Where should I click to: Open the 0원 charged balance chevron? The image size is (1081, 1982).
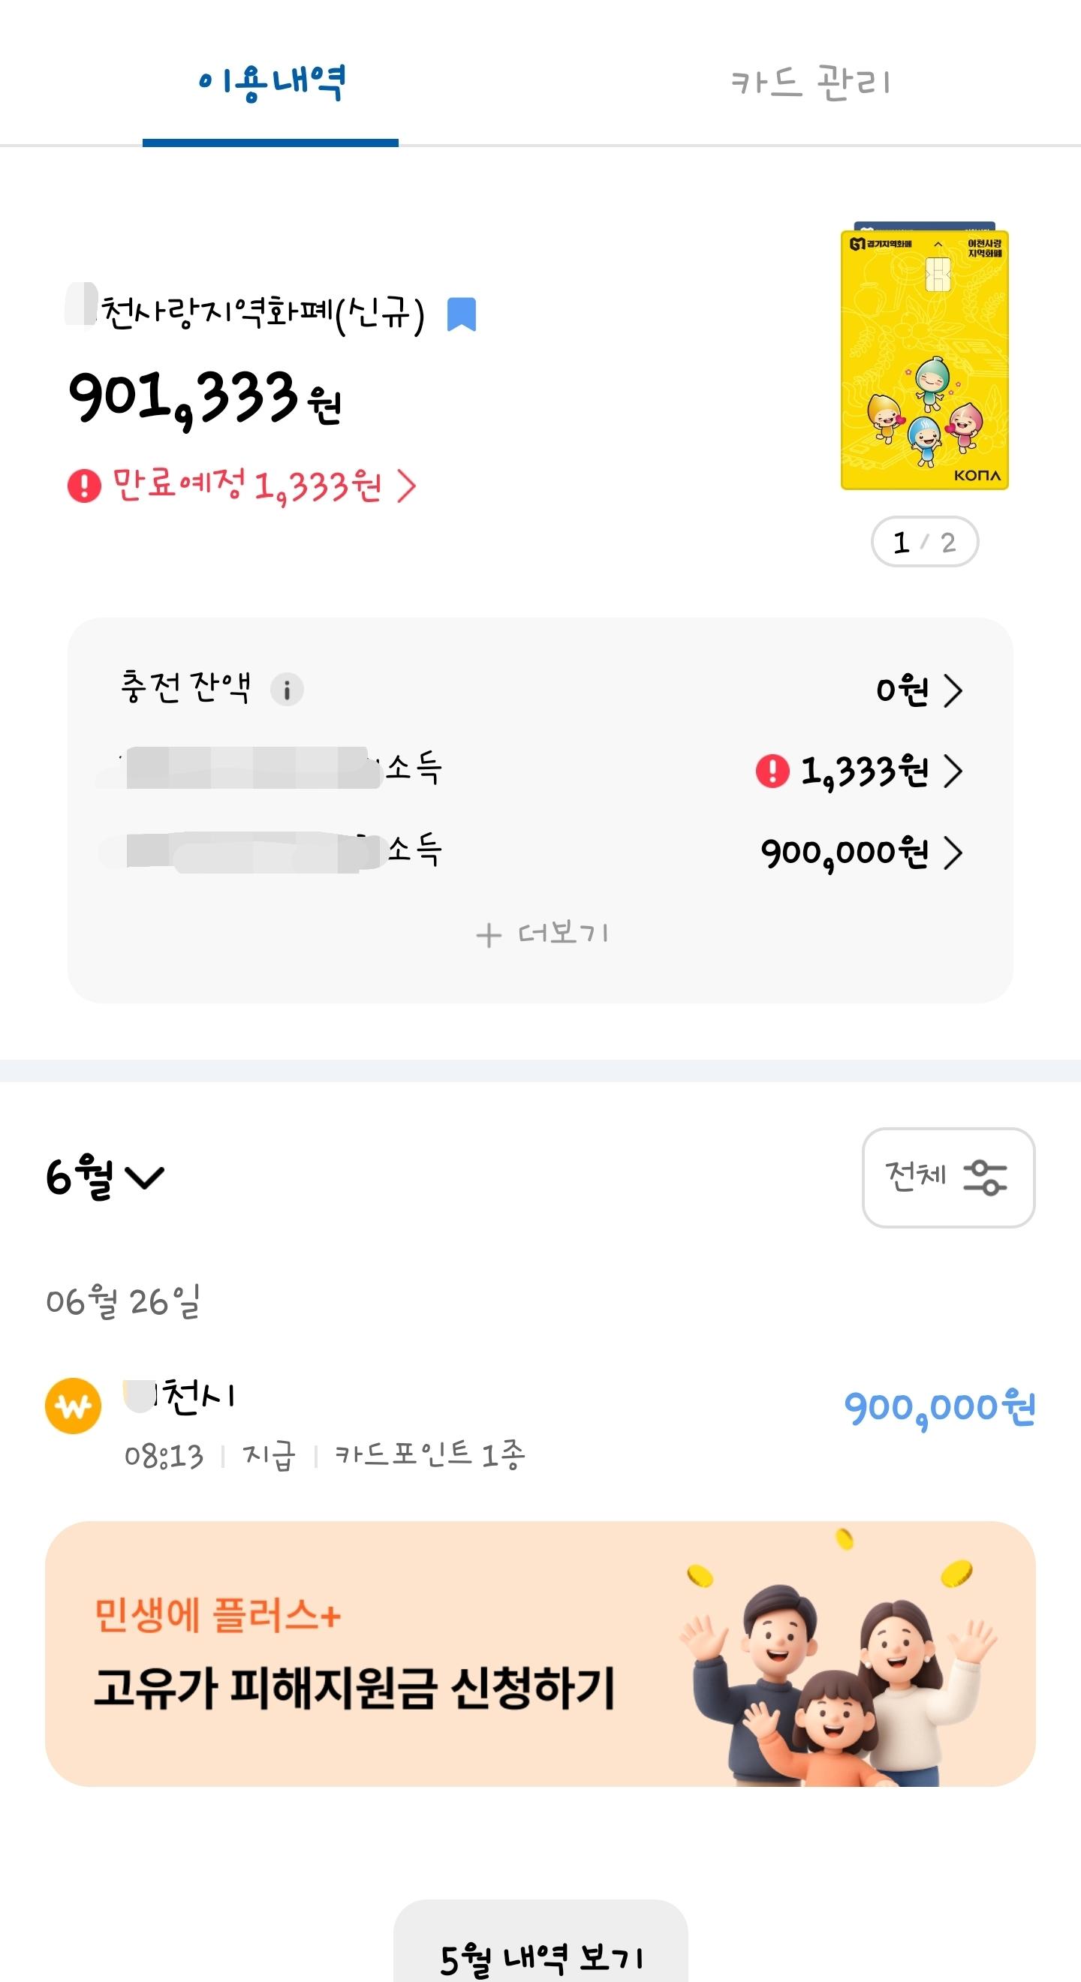pos(953,690)
